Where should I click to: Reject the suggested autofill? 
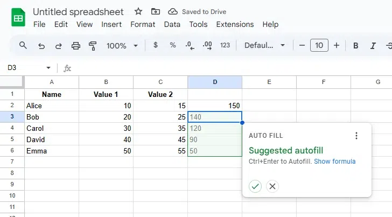pyautogui.click(x=272, y=186)
